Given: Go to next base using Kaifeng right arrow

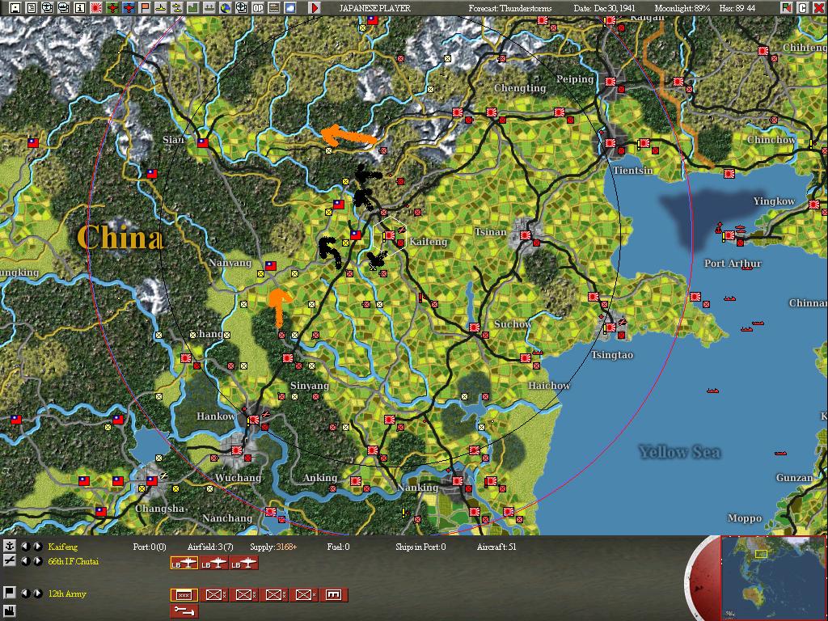Looking at the screenshot, I should pos(37,547).
